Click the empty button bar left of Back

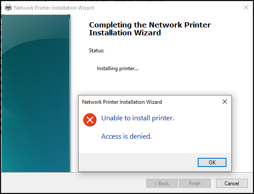tap(73, 184)
